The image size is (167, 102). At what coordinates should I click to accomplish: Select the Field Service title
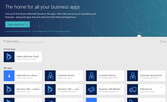[146, 89]
